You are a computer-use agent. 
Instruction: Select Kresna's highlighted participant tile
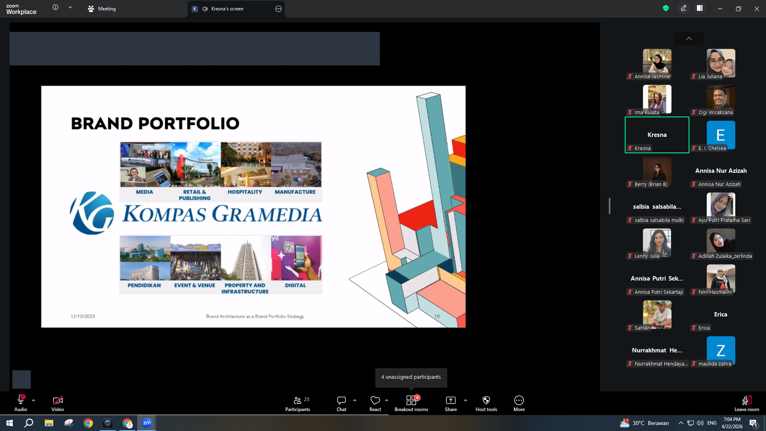coord(657,135)
